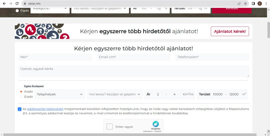
Task: Click the browser forward arrow
Action: (x=11, y=4)
